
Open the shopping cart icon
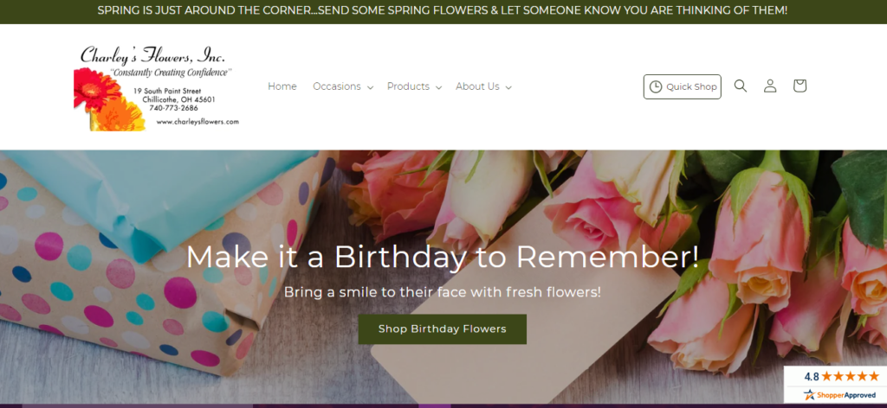[800, 86]
